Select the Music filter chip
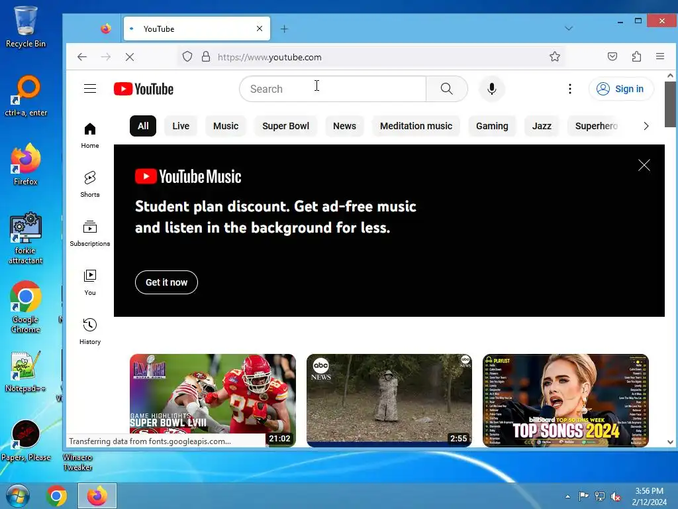678x509 pixels. pos(226,126)
